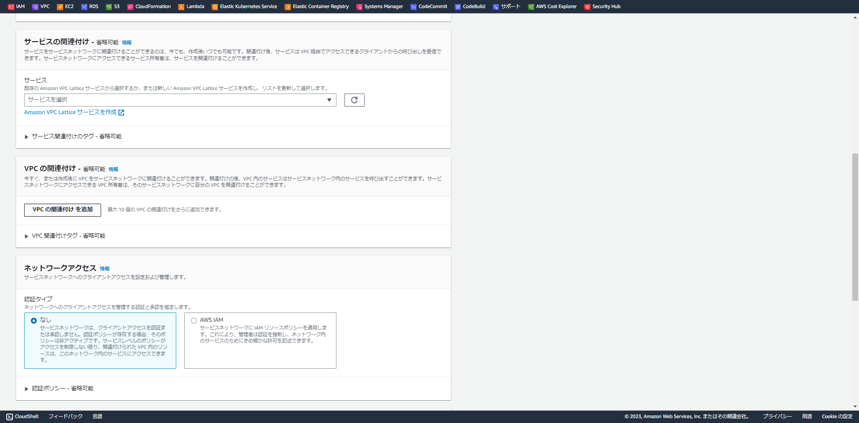
Task: Open the サービスを選択 dropdown
Action: 180,100
